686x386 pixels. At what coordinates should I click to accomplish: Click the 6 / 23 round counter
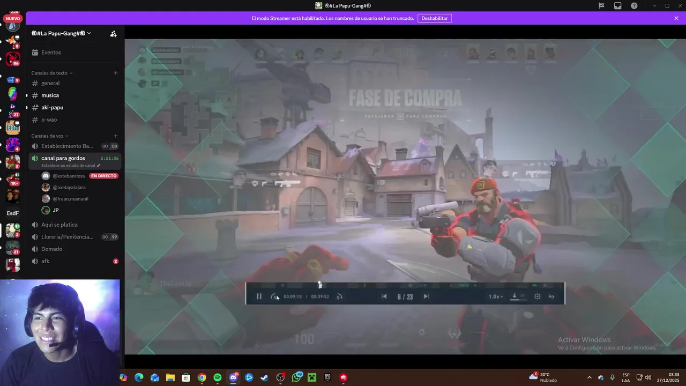tap(405, 296)
